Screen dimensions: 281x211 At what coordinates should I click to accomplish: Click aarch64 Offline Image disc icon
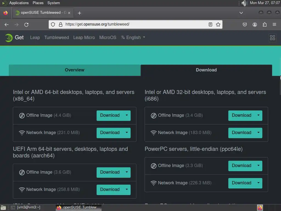(22, 173)
